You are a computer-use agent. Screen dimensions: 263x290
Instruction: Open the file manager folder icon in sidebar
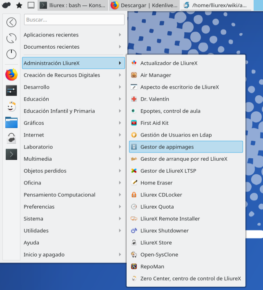click(11, 122)
